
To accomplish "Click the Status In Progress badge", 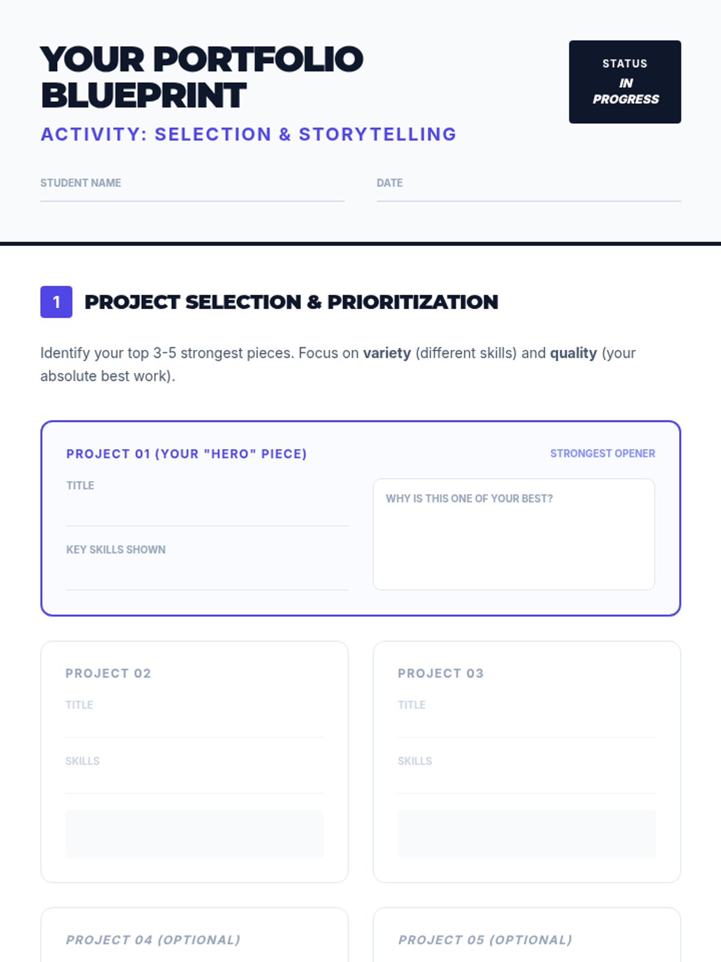I will (625, 82).
